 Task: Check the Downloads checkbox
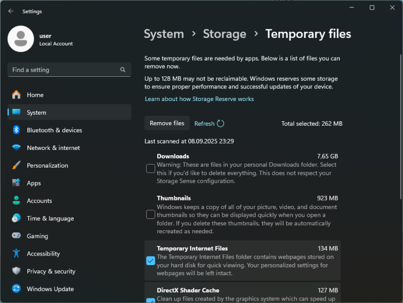pyautogui.click(x=151, y=169)
